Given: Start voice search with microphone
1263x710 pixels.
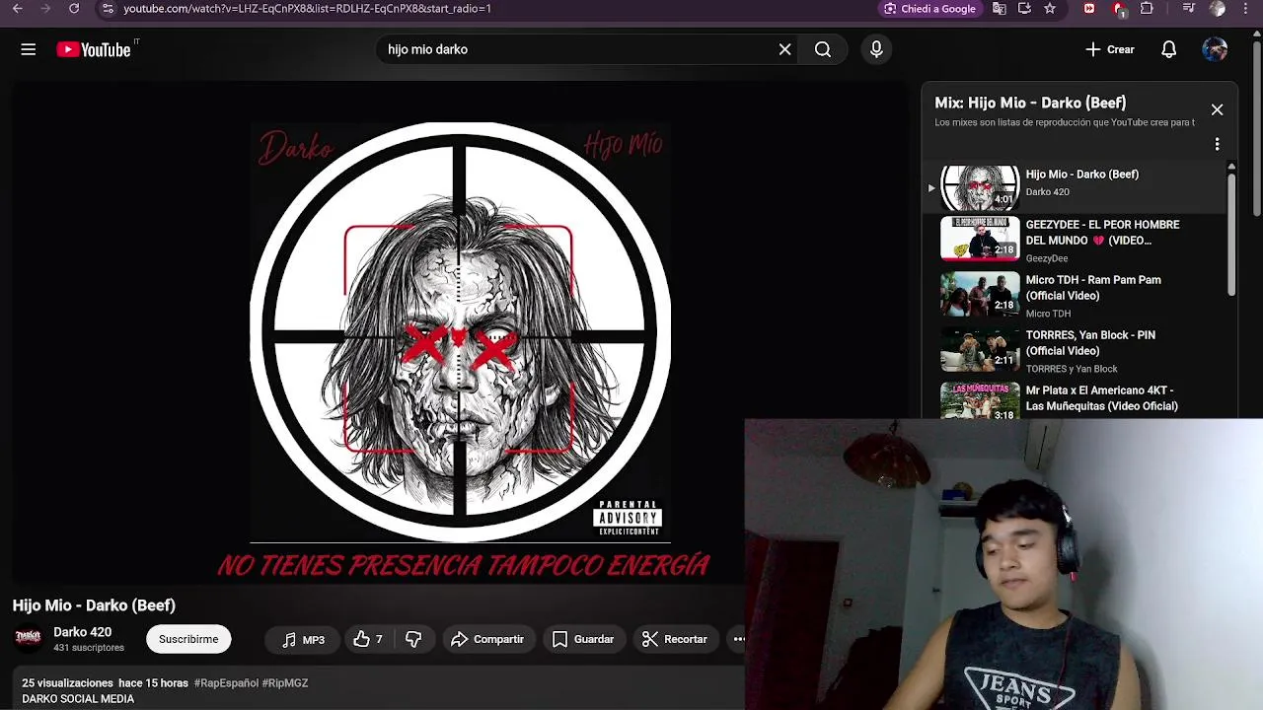Looking at the screenshot, I should point(876,49).
